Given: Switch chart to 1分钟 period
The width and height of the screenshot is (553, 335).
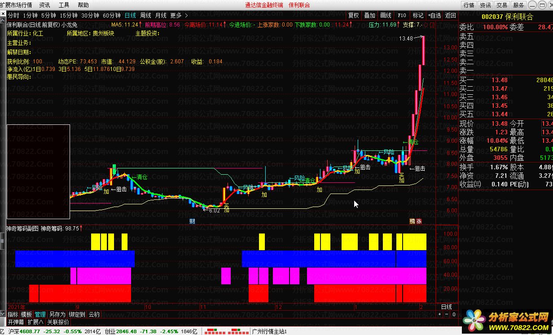Looking at the screenshot, I should point(30,15).
